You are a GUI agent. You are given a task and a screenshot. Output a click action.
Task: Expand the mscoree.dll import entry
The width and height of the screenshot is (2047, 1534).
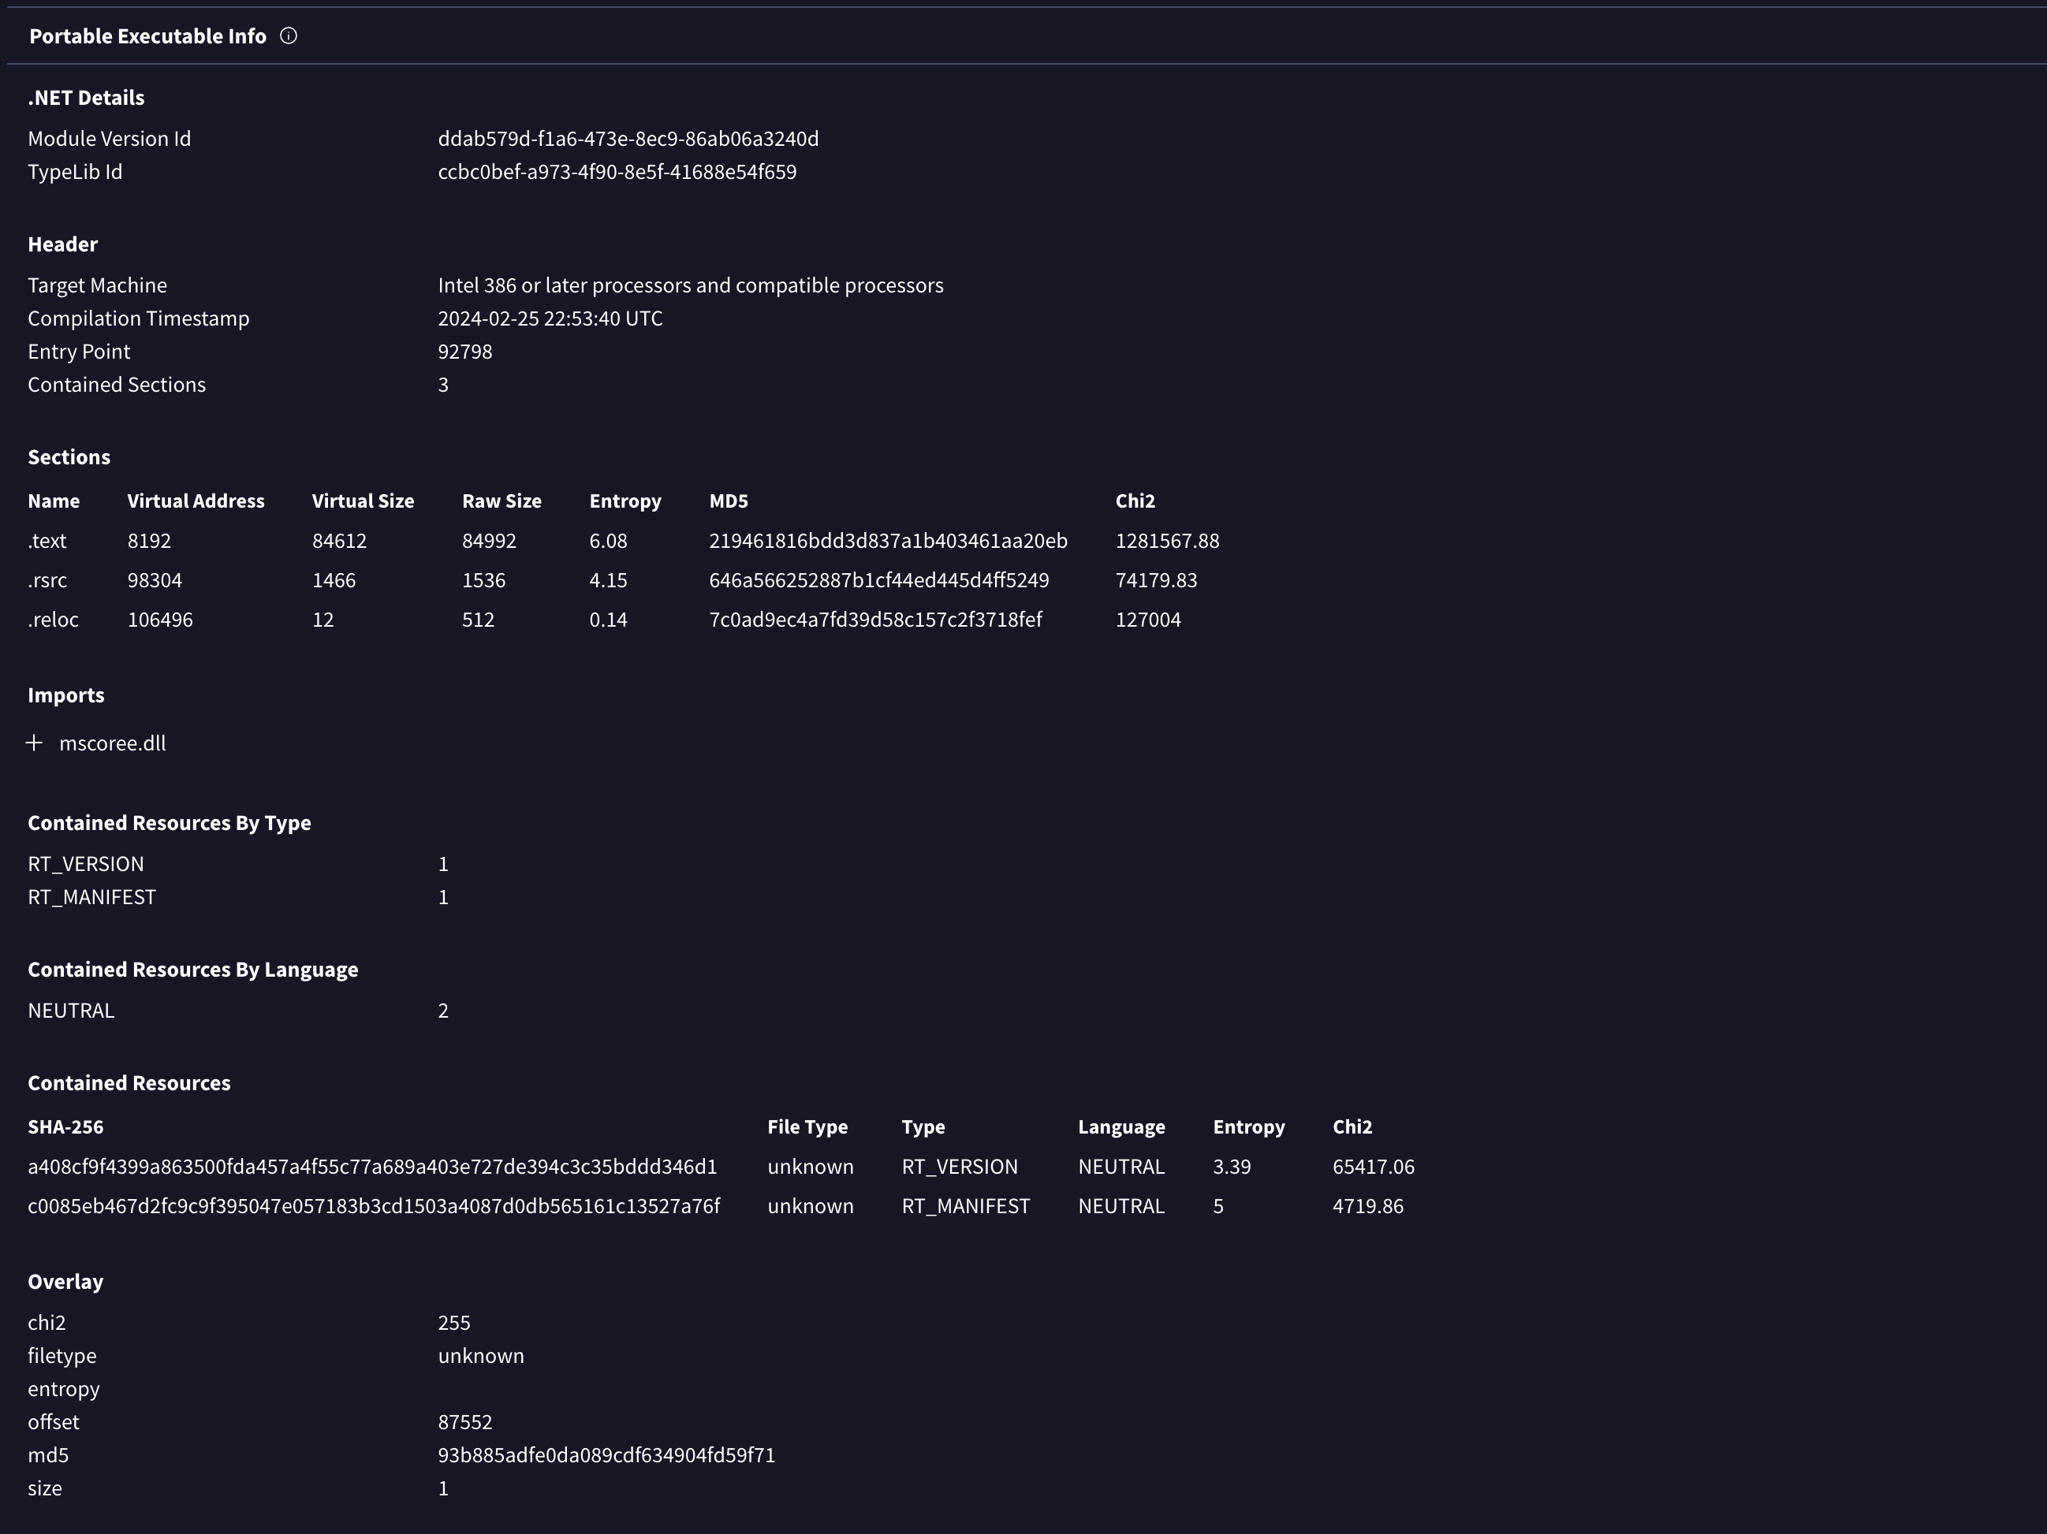[x=34, y=743]
